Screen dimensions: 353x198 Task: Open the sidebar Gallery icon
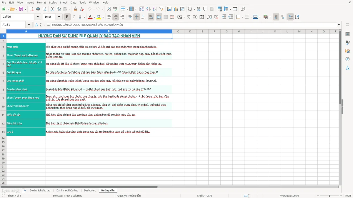point(347,51)
